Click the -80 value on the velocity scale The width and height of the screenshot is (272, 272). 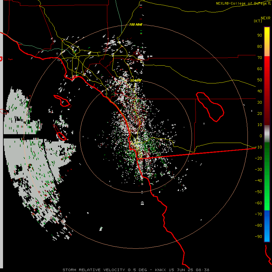pos(258,225)
